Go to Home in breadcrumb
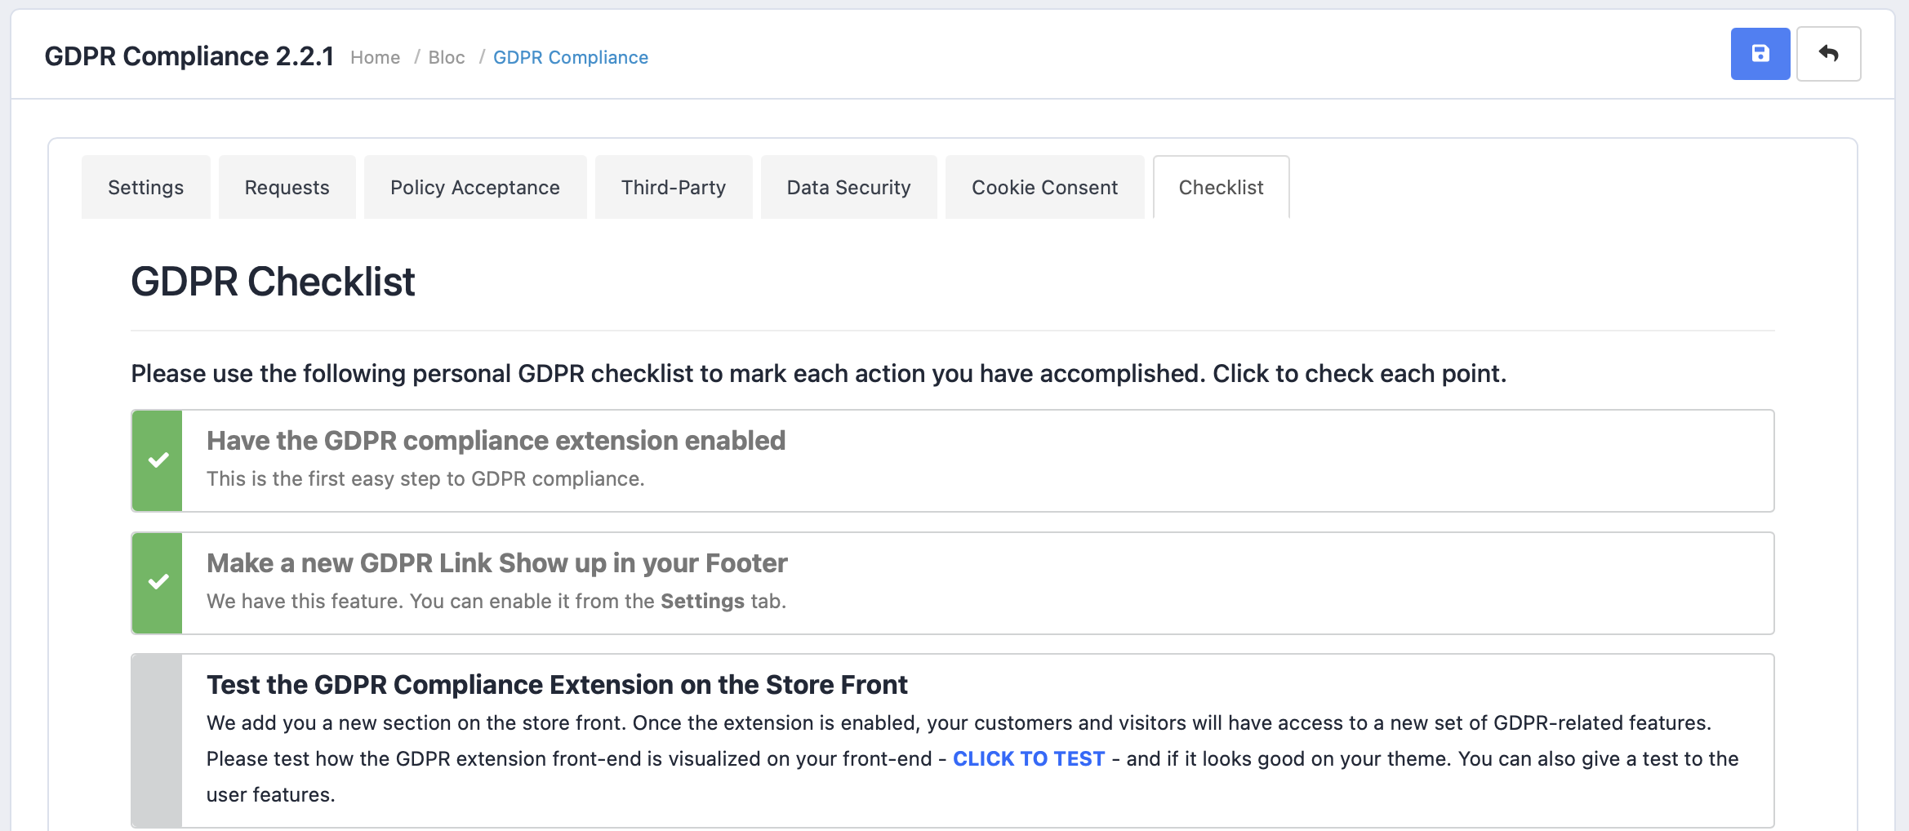The image size is (1909, 831). tap(375, 57)
